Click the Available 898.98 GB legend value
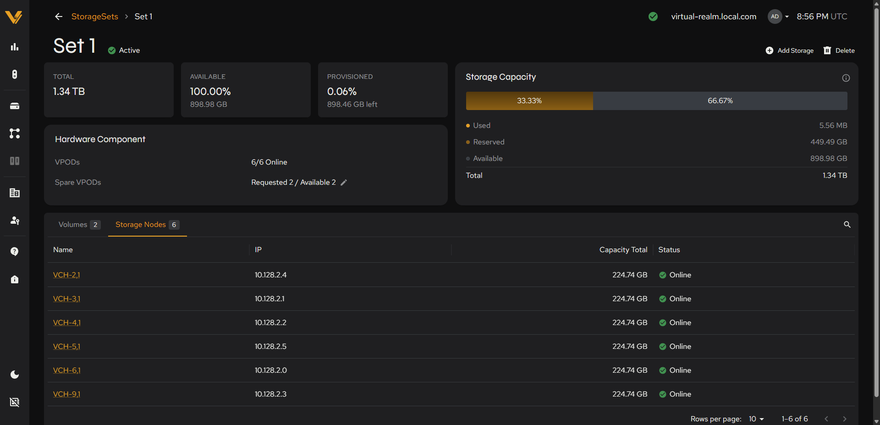The height and width of the screenshot is (425, 880). point(829,159)
